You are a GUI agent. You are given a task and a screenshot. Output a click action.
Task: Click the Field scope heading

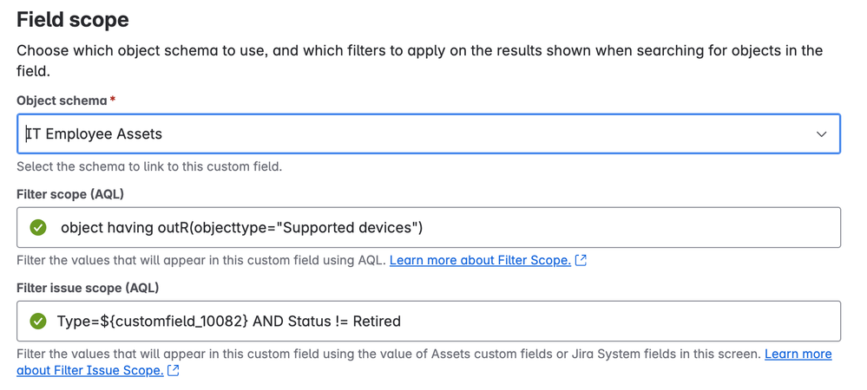(73, 19)
